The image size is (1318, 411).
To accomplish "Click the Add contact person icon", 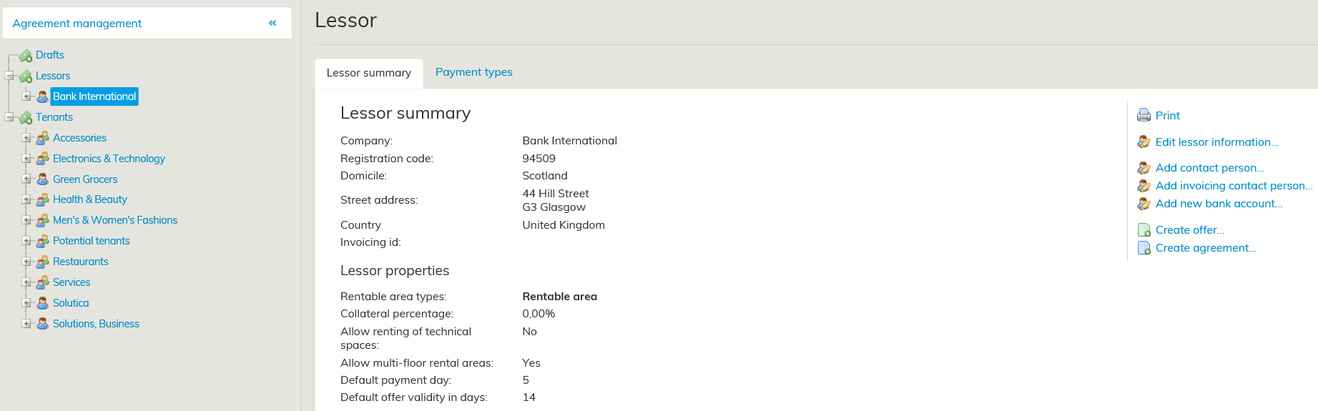I will click(1144, 168).
